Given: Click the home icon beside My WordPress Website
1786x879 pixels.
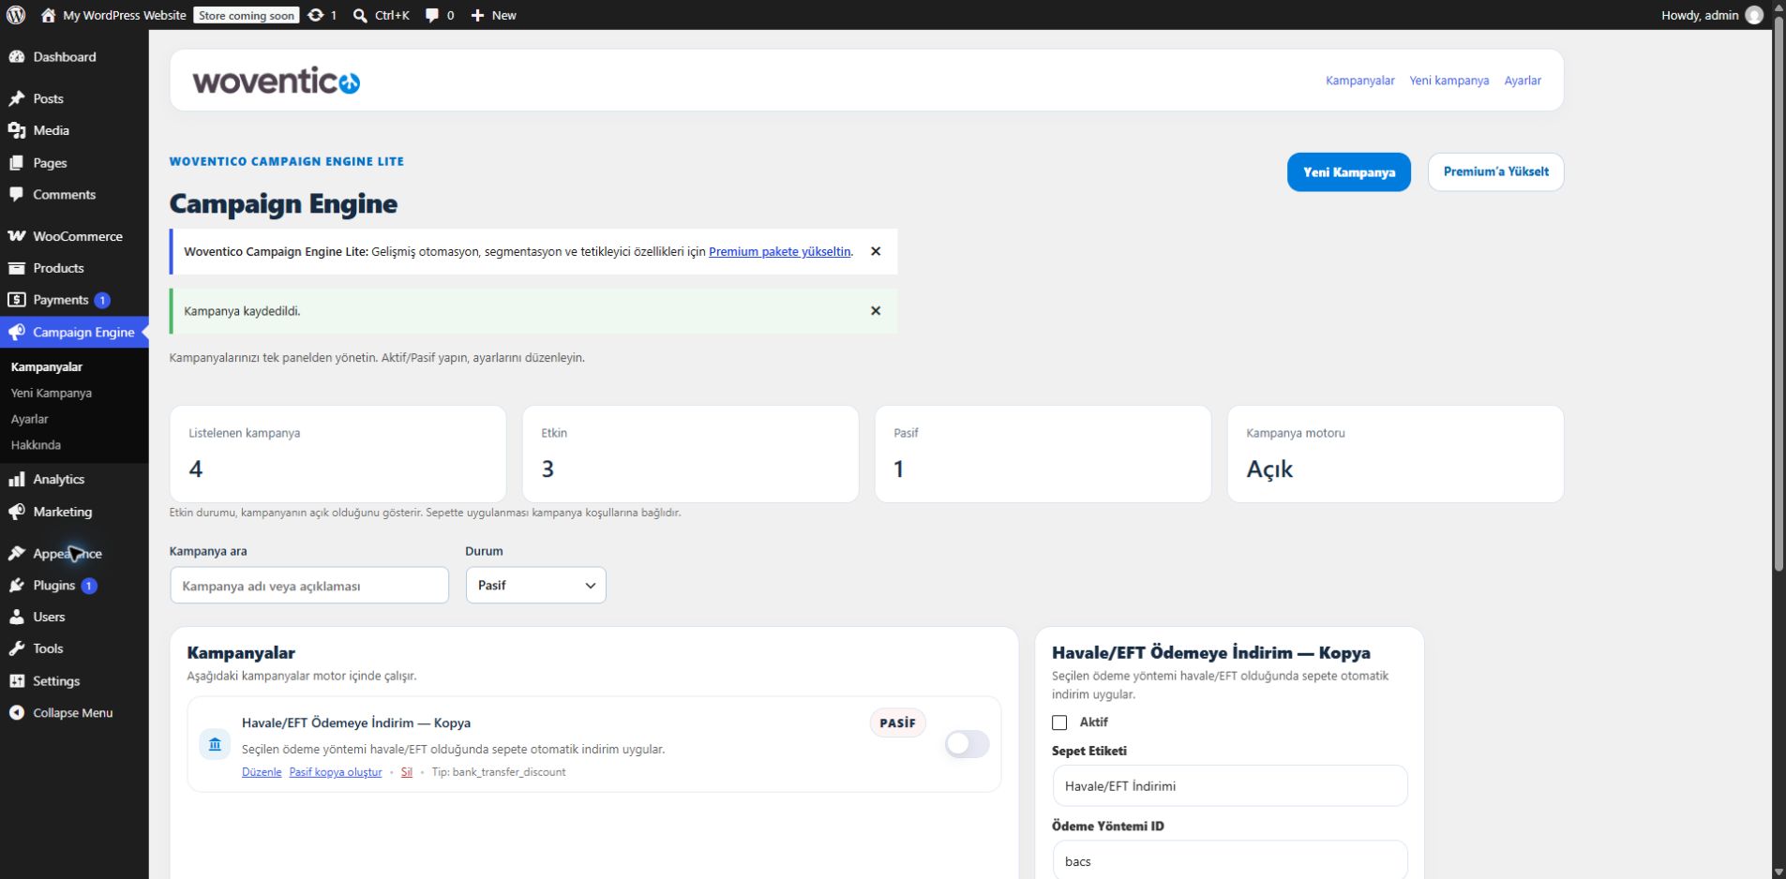Looking at the screenshot, I should [x=49, y=15].
